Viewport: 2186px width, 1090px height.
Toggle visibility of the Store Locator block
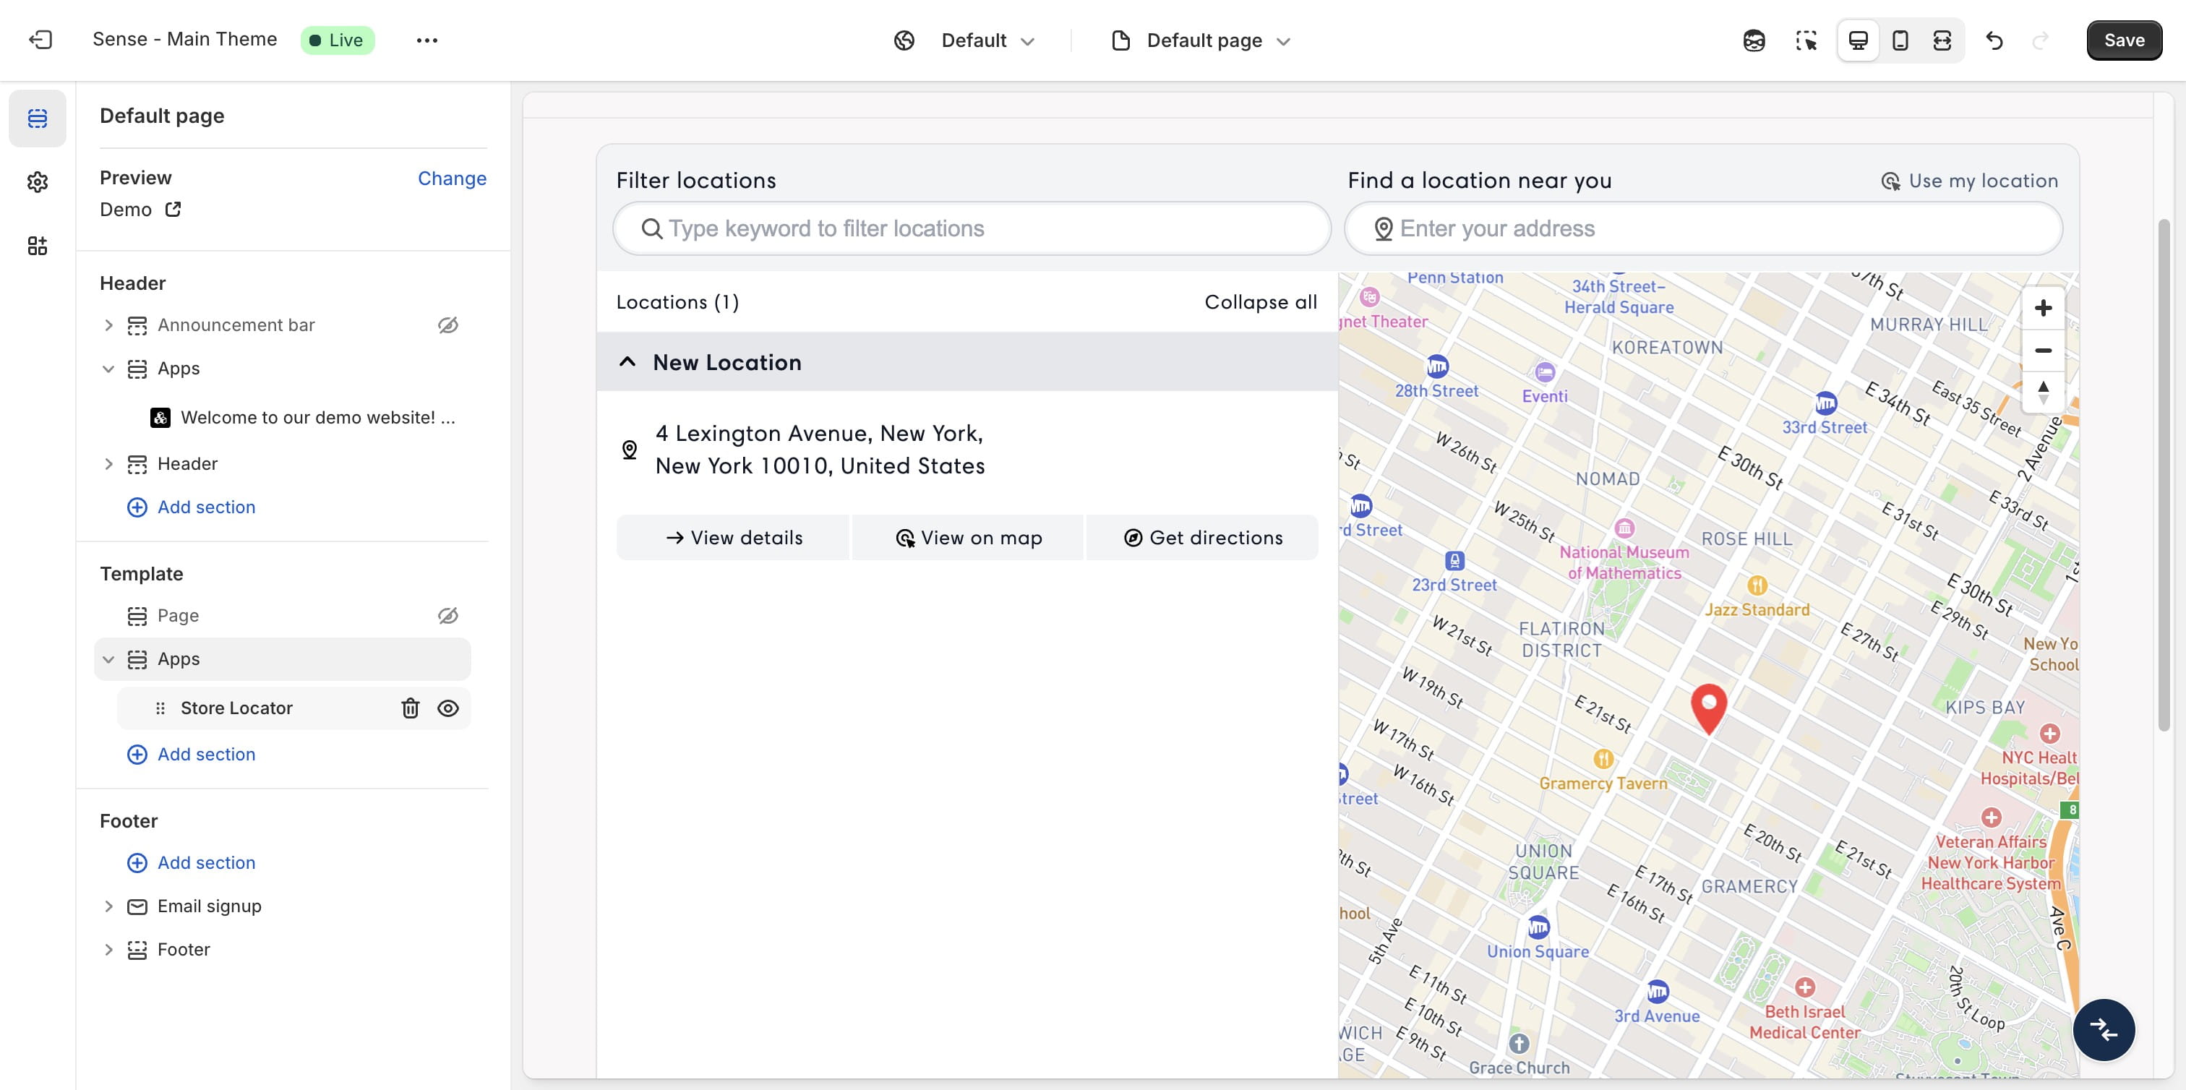tap(448, 708)
